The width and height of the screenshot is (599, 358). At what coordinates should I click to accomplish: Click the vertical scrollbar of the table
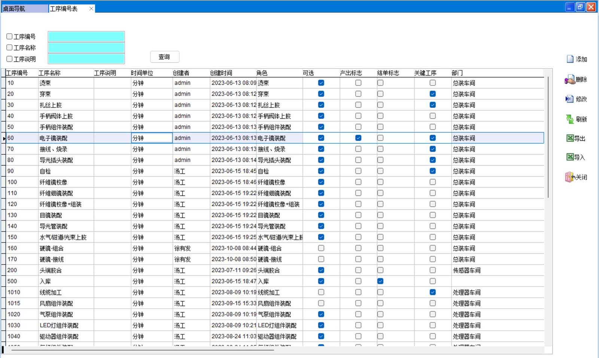click(x=548, y=150)
